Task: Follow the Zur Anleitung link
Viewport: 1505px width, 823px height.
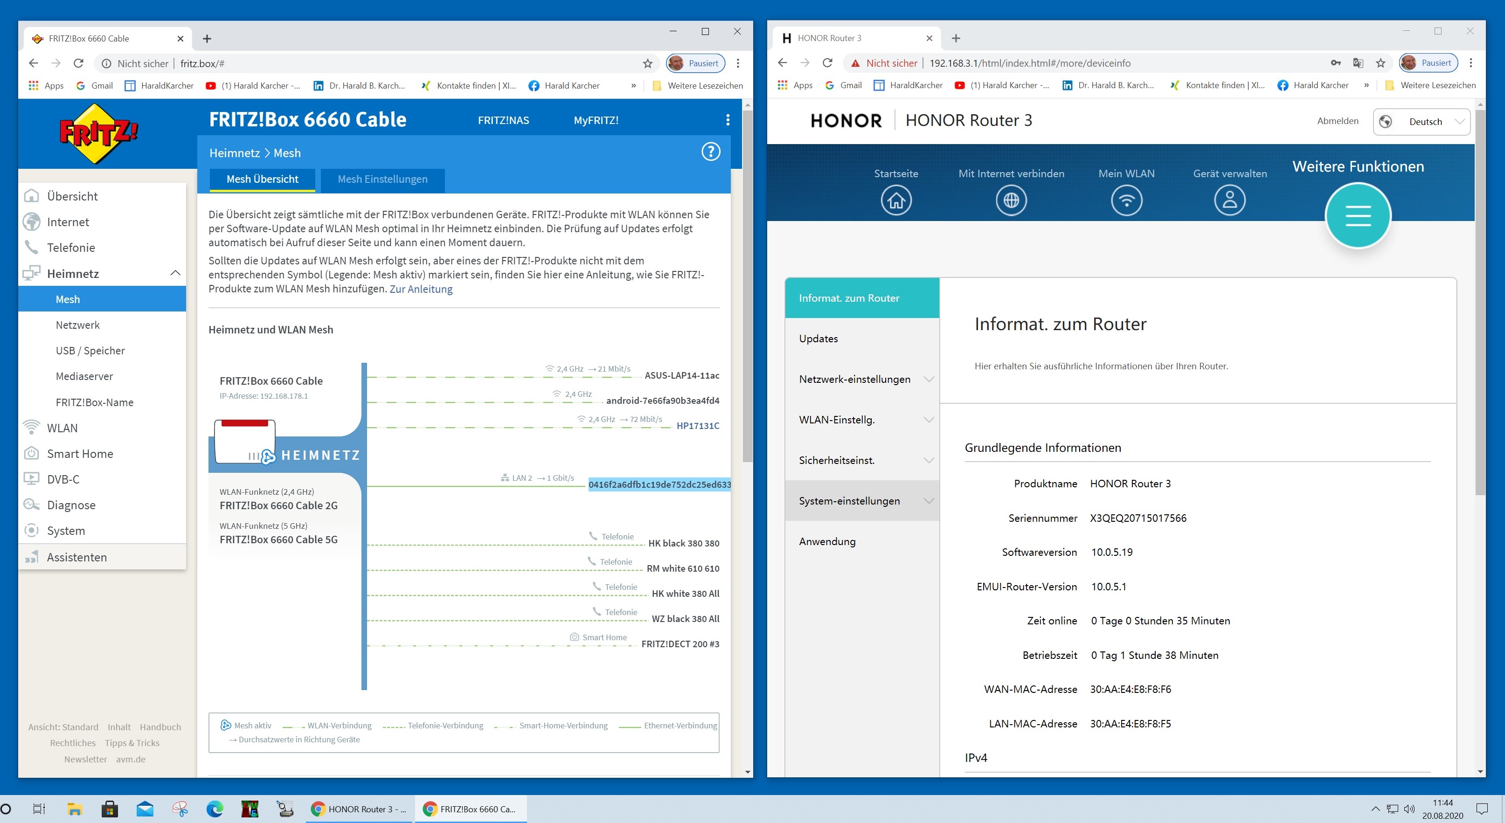Action: 421,289
